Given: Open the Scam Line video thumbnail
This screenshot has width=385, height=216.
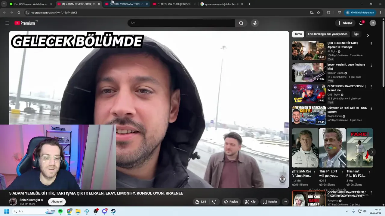Looking at the screenshot, I should [309, 94].
